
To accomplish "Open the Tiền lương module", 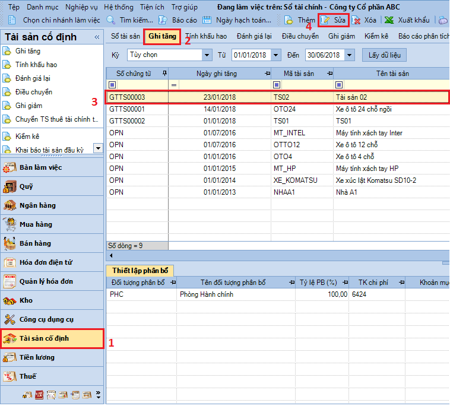I will (x=52, y=357).
